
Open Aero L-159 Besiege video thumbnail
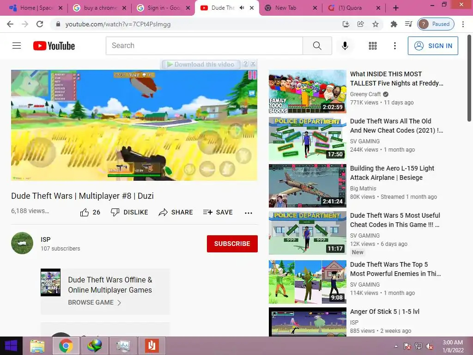[x=307, y=186]
